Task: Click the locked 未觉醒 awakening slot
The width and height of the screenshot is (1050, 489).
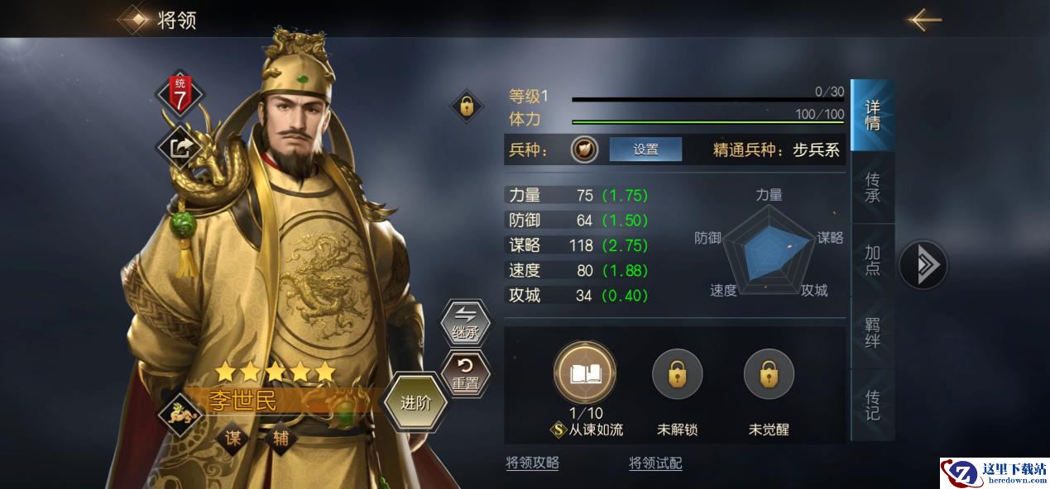Action: (x=769, y=374)
